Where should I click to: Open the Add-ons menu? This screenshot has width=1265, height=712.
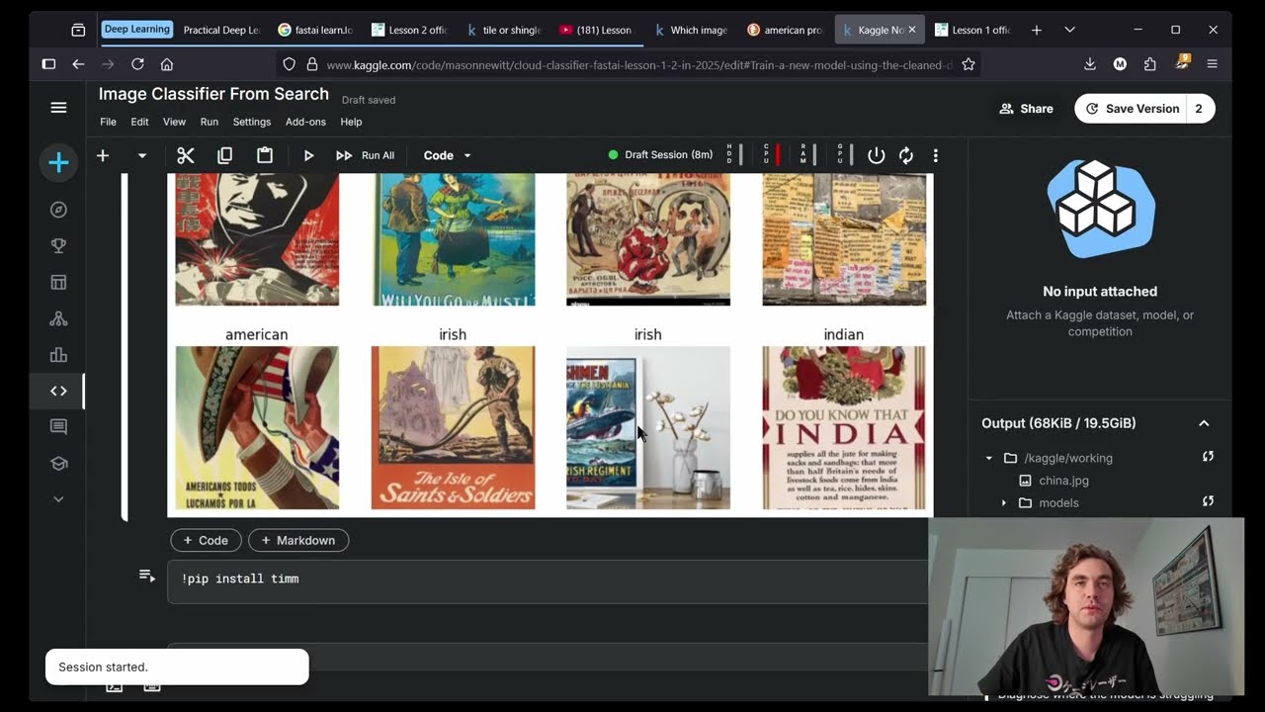[x=305, y=122]
